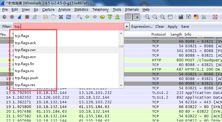Viewport: 222px width, 122px height.
Task: Jump to the first packet
Action: 110,17
